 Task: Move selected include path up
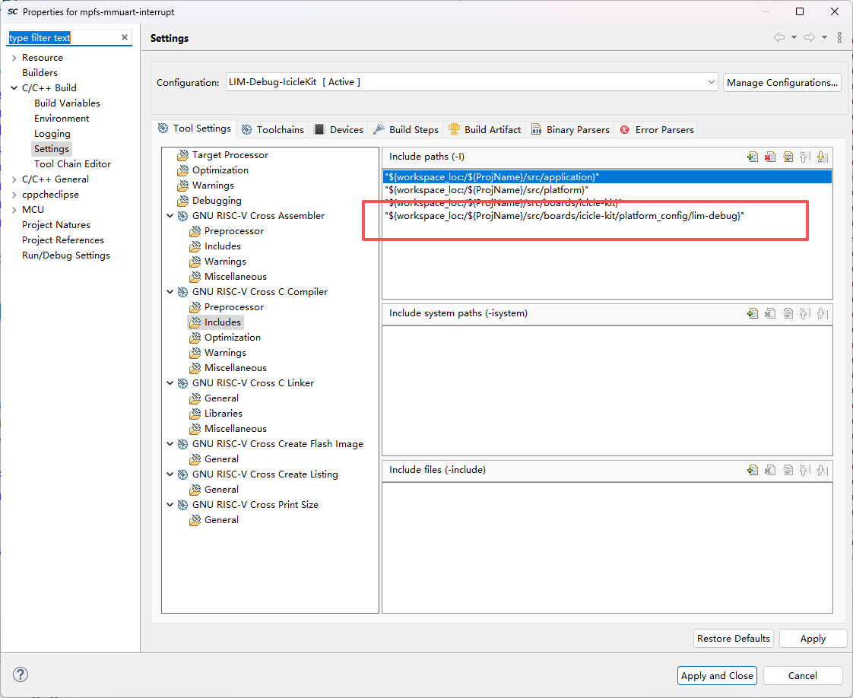(x=804, y=157)
